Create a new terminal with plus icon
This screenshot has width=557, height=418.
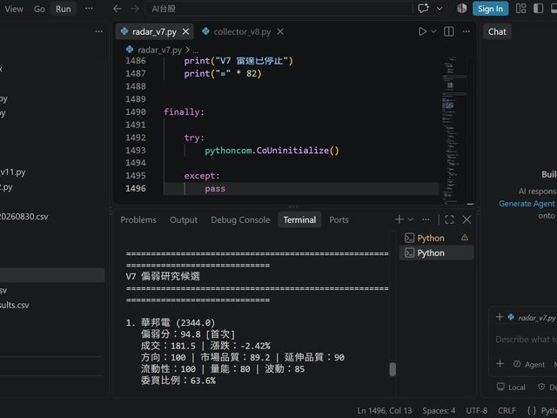399,219
